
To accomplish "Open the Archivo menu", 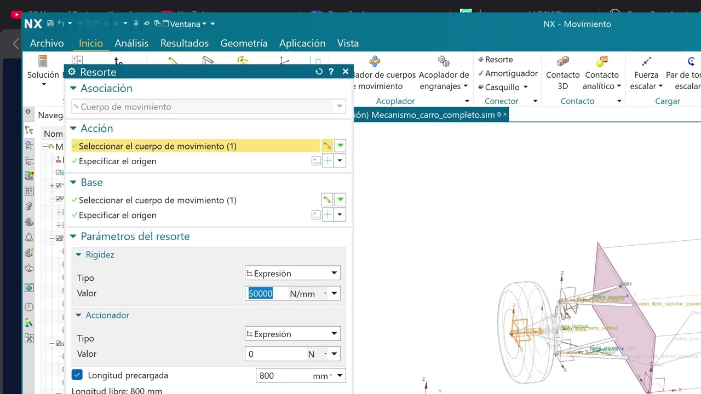I will [47, 43].
